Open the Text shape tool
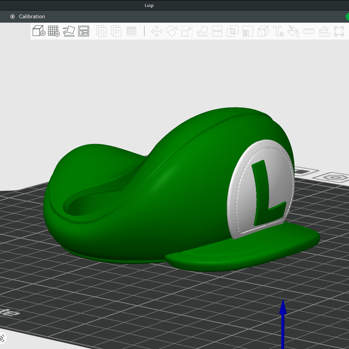The width and height of the screenshot is (349, 349). pos(278,32)
